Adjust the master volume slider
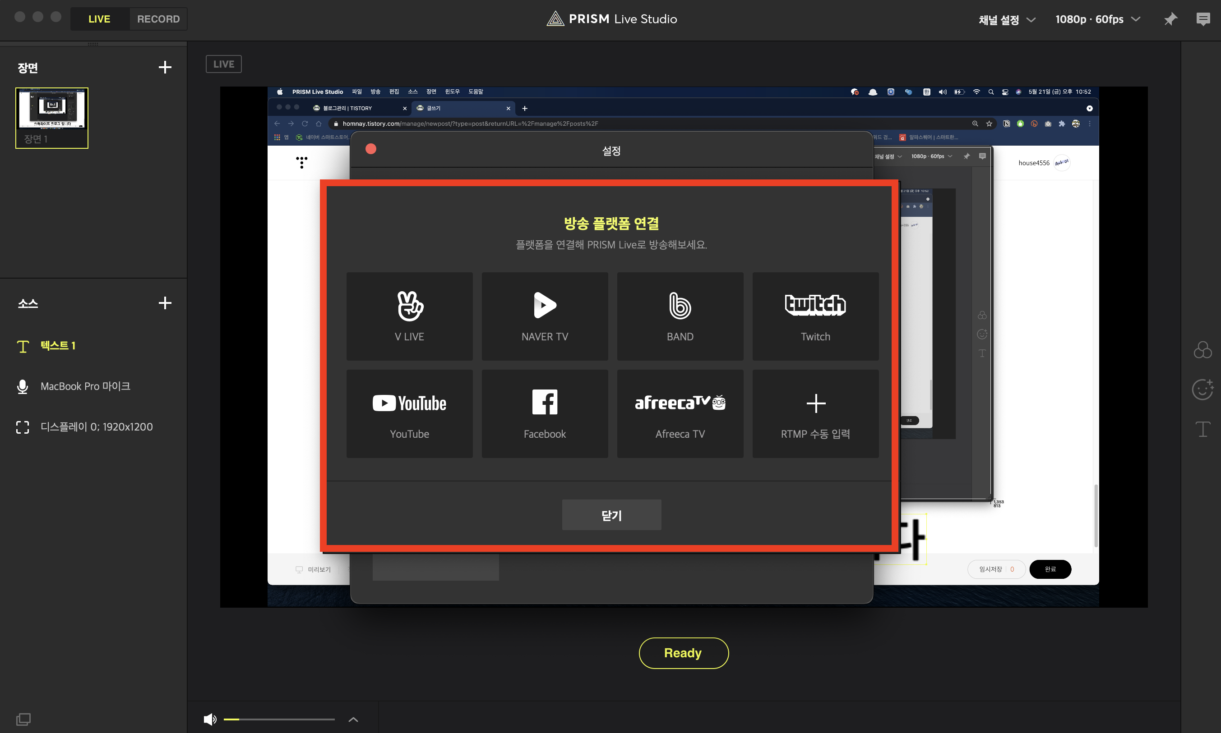Viewport: 1221px width, 733px height. click(279, 719)
